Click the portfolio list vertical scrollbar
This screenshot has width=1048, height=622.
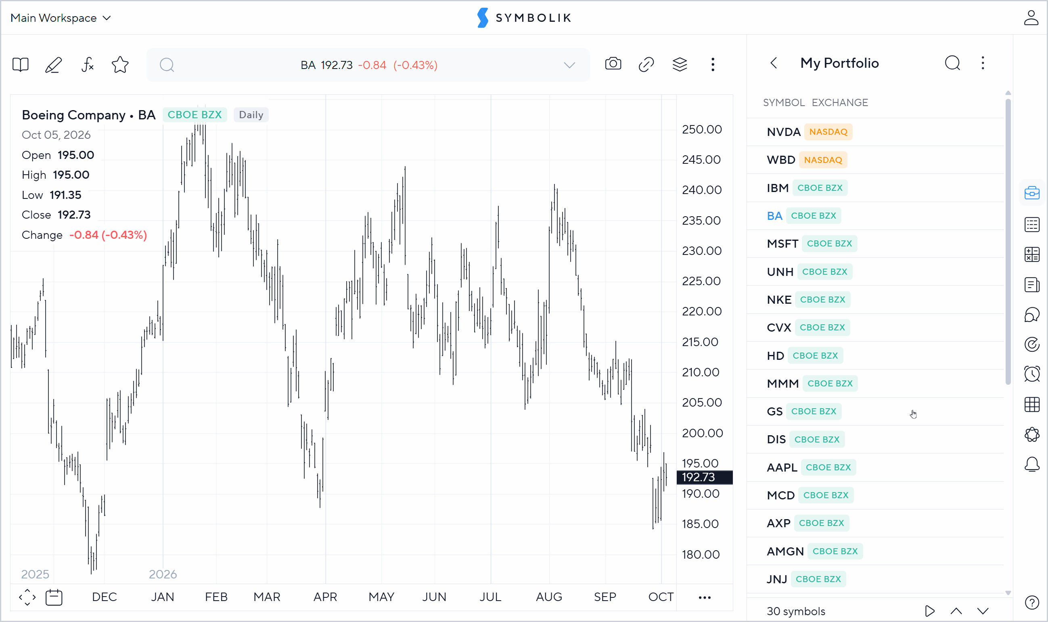point(1008,242)
